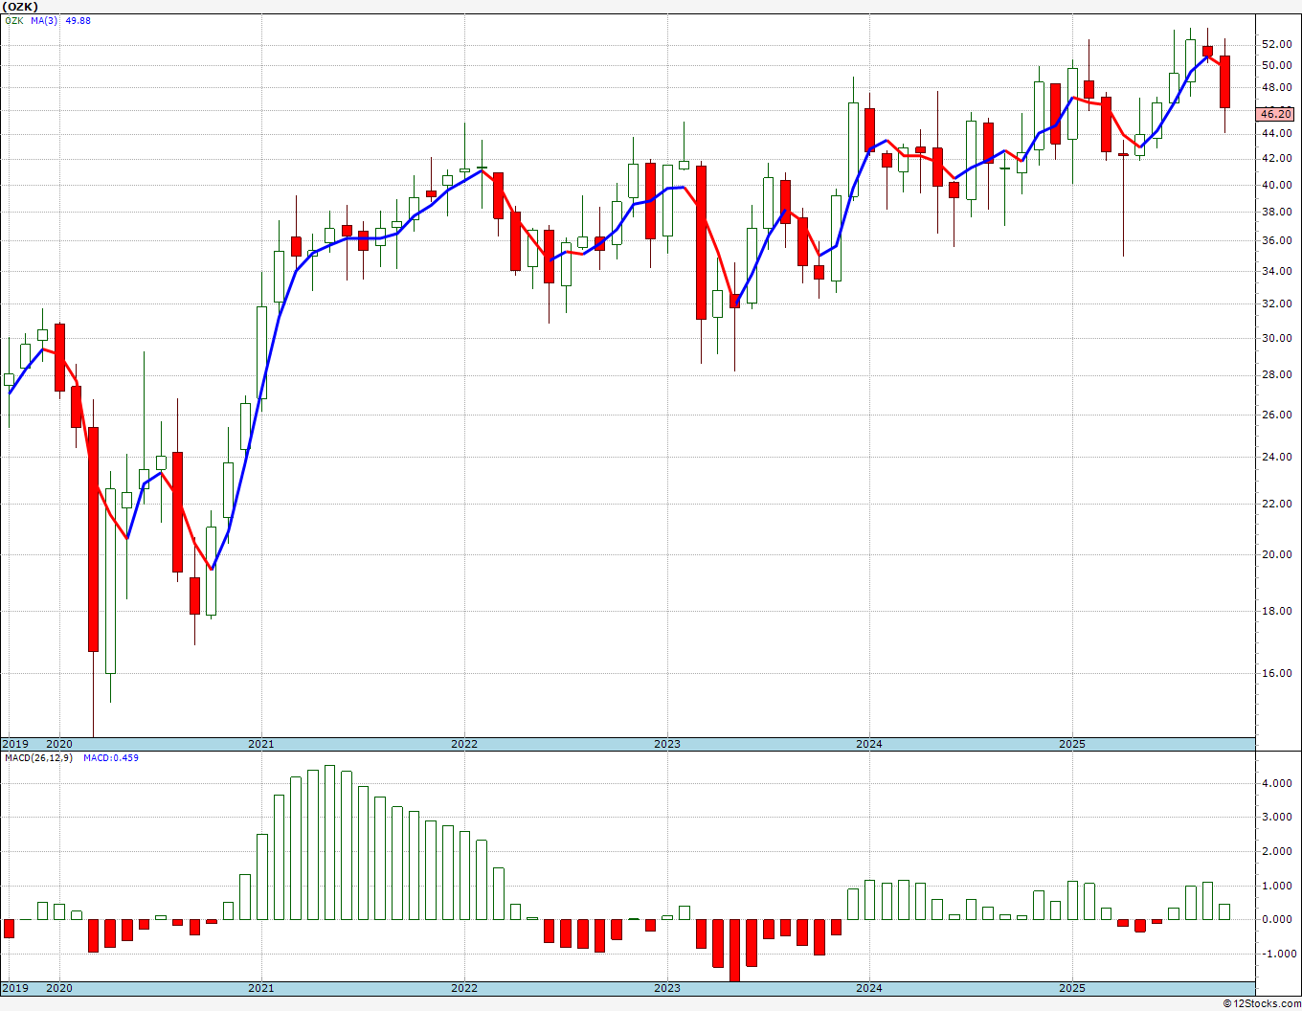Select the 18.00 price axis label
1302x1011 pixels.
[1275, 611]
